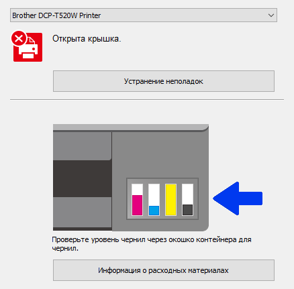Open "Устранение неполадок" troubleshooting
The image size is (294, 289).
click(164, 81)
